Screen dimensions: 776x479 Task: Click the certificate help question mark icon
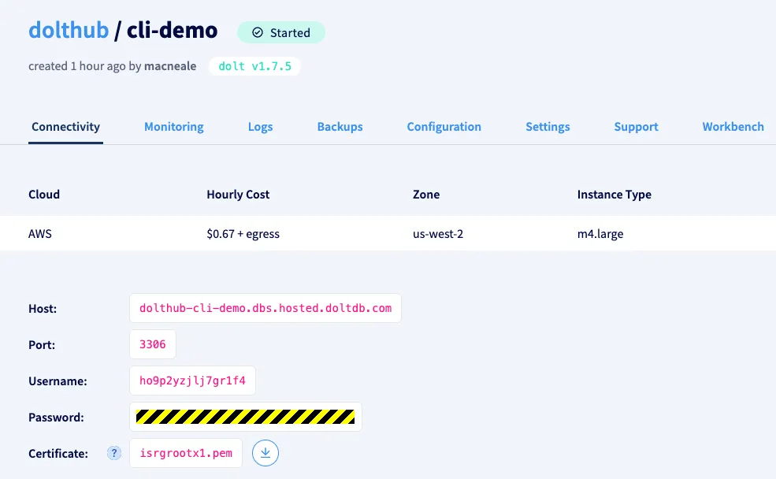click(114, 453)
